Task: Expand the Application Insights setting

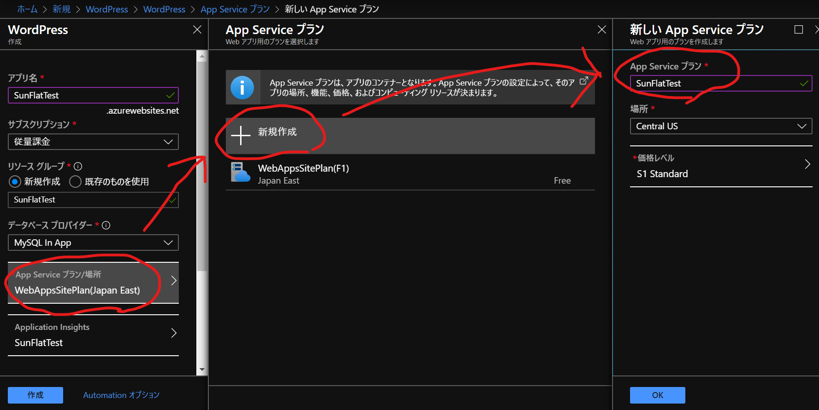Action: 93,335
